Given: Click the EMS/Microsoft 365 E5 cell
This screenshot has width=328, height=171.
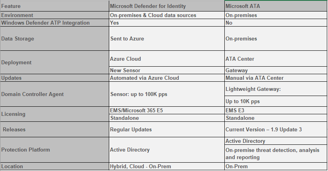Looking at the screenshot, I should (166, 110).
